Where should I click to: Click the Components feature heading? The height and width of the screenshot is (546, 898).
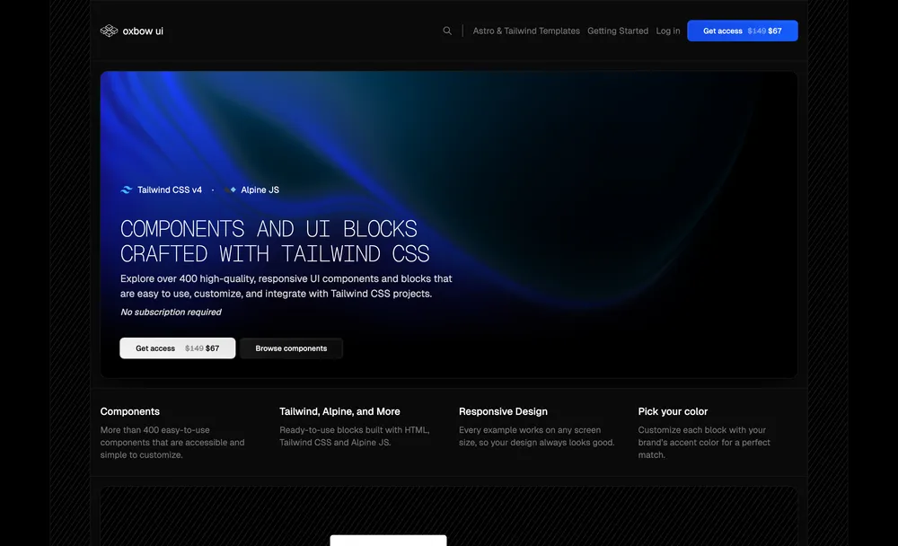click(x=129, y=411)
